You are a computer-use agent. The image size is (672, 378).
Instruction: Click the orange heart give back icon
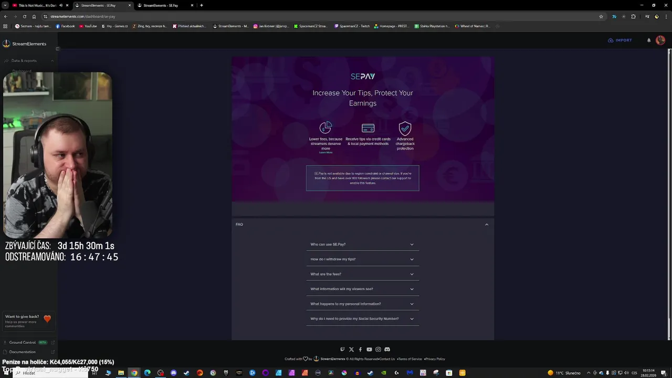(47, 319)
